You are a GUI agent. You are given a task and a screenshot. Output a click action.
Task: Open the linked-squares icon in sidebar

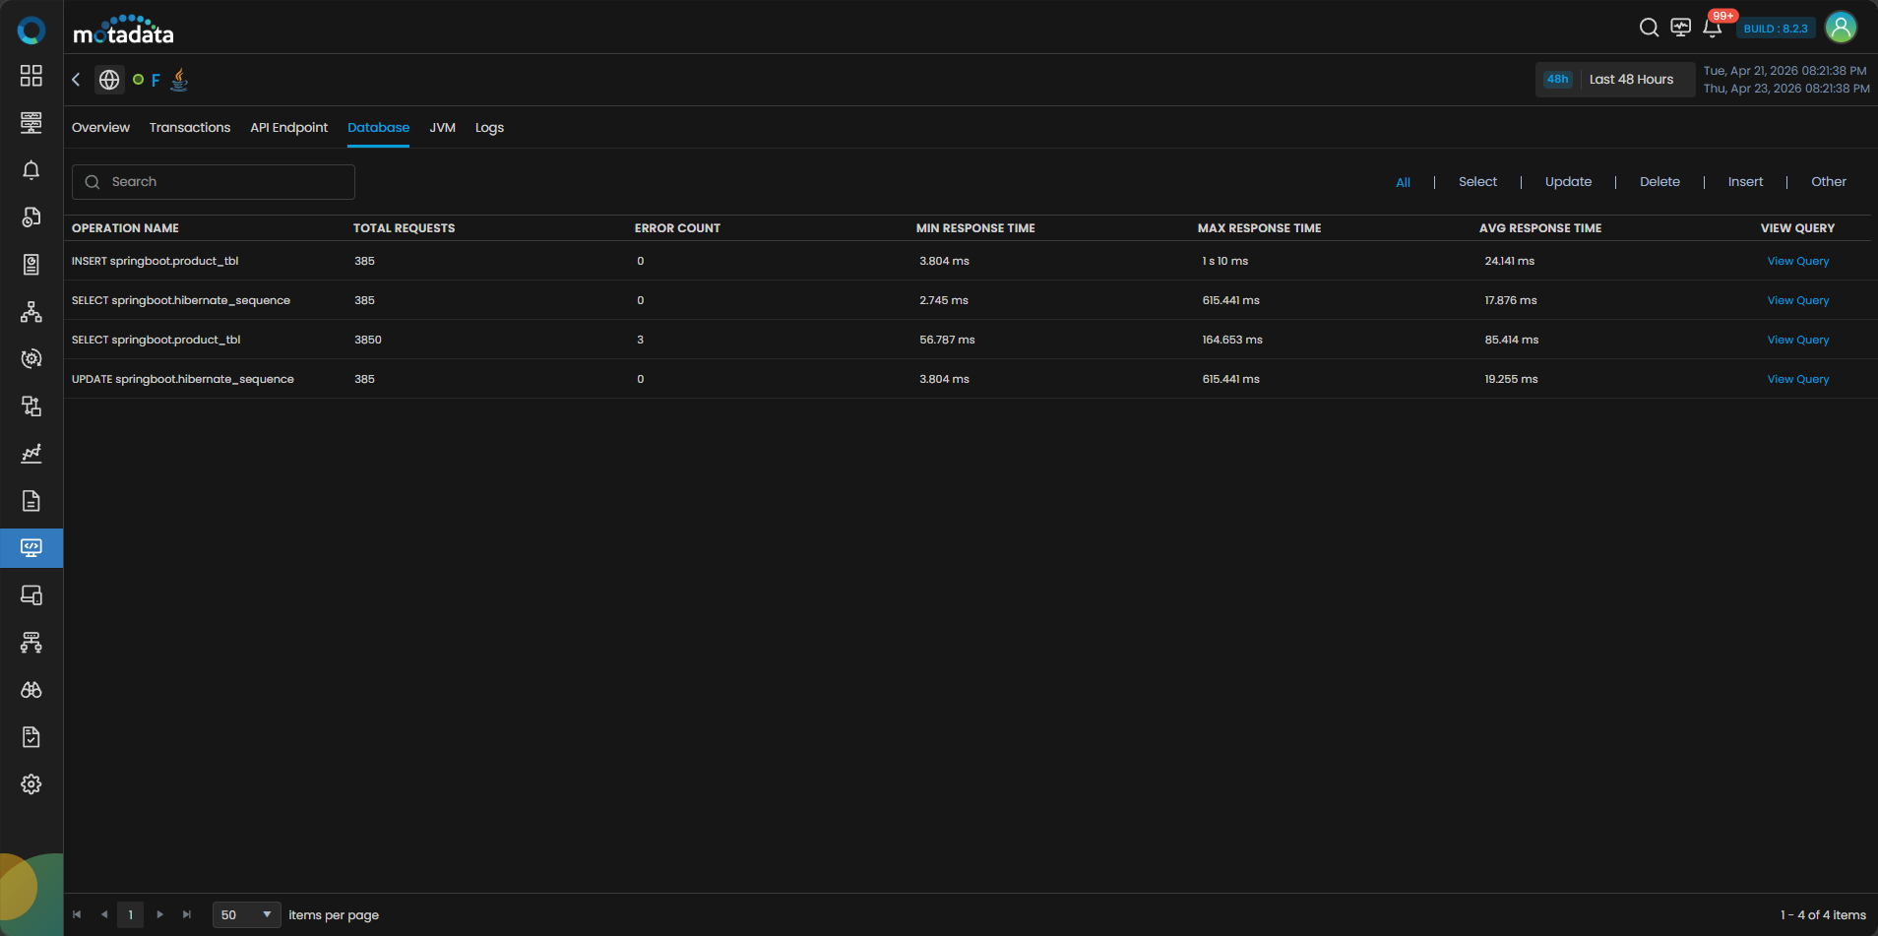click(31, 406)
